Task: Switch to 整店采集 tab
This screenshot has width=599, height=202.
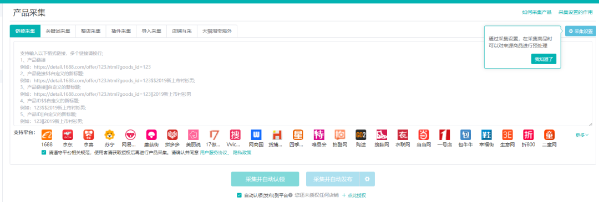Action: [x=90, y=31]
